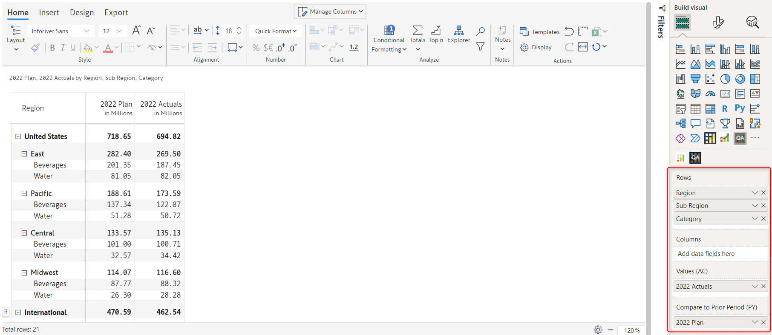772x335 pixels.
Task: Toggle bold formatting
Action: (52, 48)
